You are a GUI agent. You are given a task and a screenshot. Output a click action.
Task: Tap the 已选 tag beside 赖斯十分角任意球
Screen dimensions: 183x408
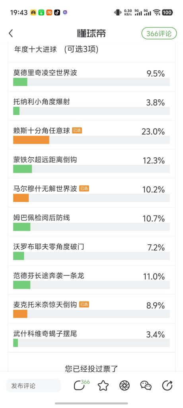[x=77, y=131]
